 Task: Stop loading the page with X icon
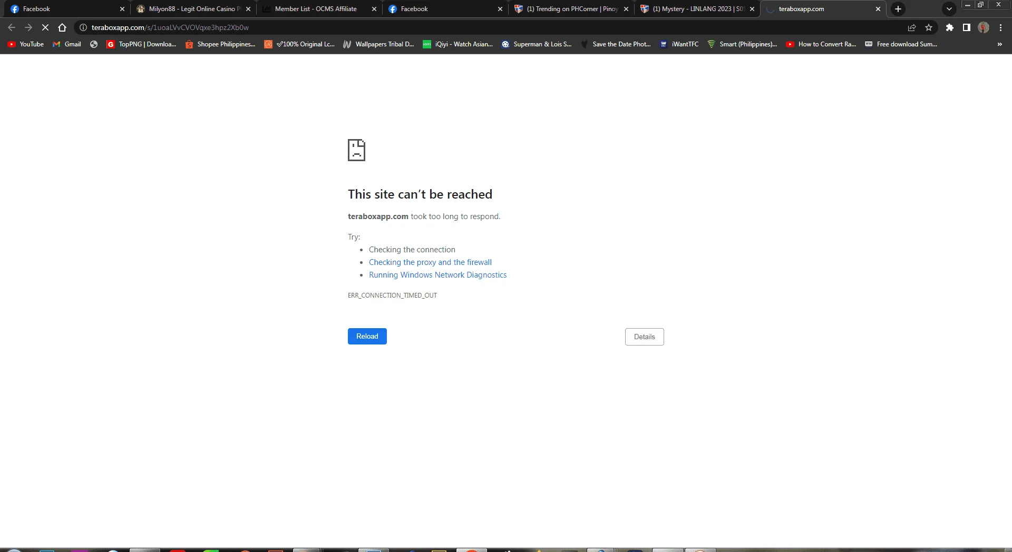click(x=45, y=27)
